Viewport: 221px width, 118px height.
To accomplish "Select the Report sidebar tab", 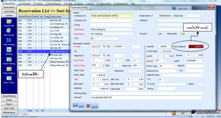I will pos(9,104).
